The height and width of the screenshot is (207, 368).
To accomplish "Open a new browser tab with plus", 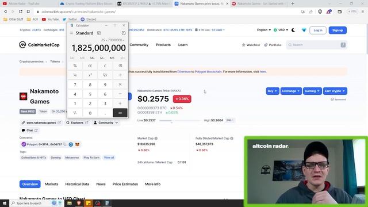I will tap(293, 3).
